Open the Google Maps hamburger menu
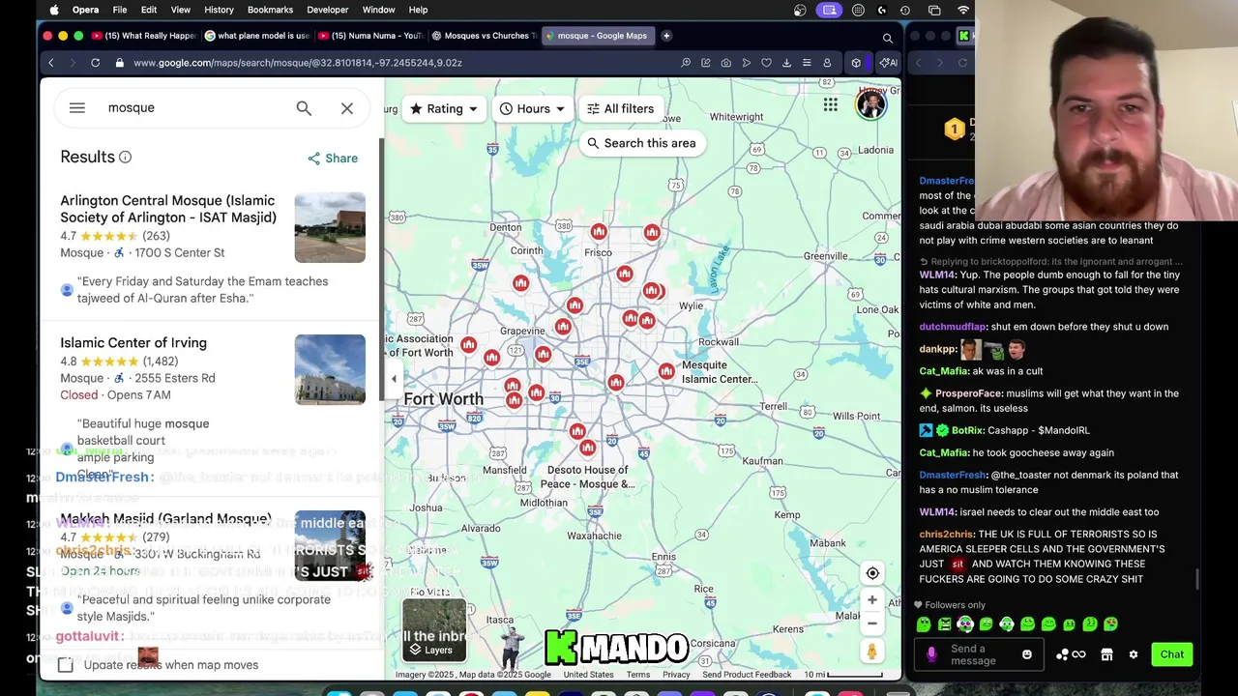 77,108
